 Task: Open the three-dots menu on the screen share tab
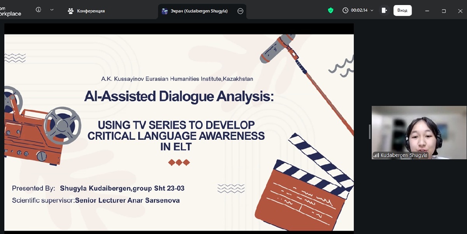[x=240, y=11]
